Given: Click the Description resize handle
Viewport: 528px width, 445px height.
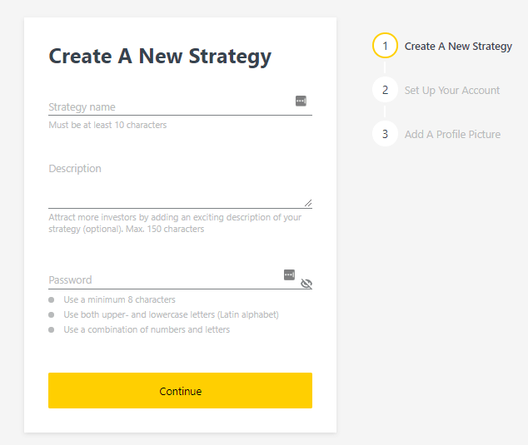Looking at the screenshot, I should click(x=308, y=203).
